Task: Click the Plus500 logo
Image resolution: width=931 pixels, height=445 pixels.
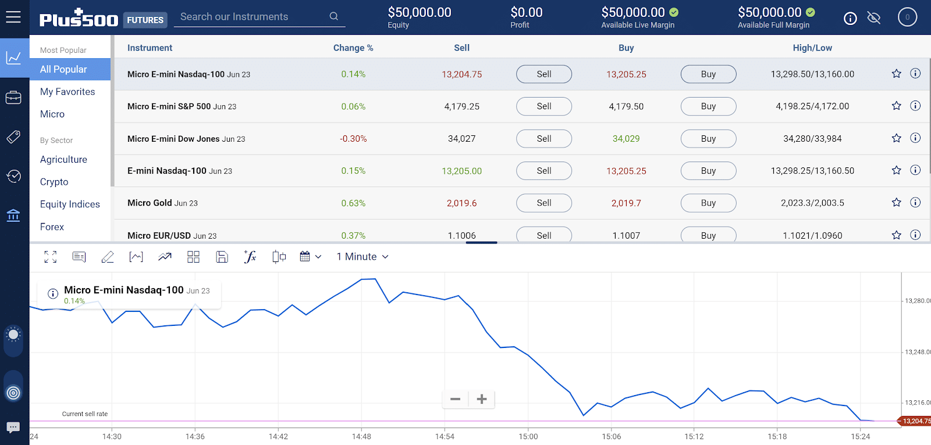Action: pyautogui.click(x=79, y=19)
